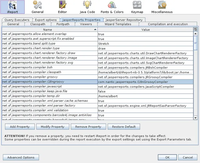
Task: Click the table column chooser icon
Action: [x=195, y=29]
